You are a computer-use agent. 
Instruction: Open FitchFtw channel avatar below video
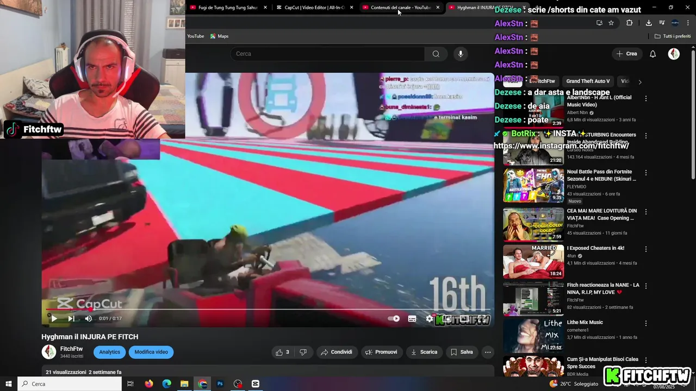(x=49, y=352)
